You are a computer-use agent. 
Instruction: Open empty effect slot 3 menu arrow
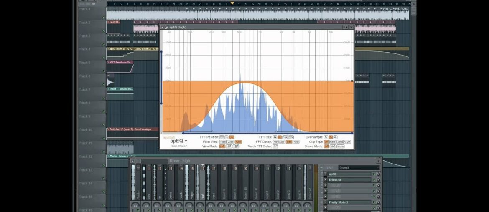point(325,185)
